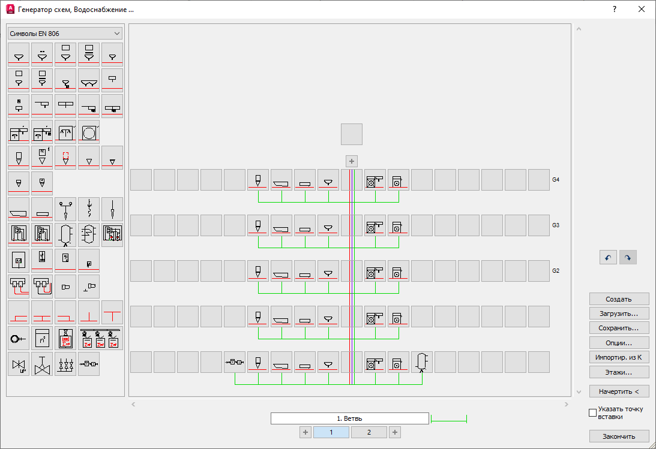Switch to branch tab 1
The image size is (656, 449).
click(x=331, y=432)
